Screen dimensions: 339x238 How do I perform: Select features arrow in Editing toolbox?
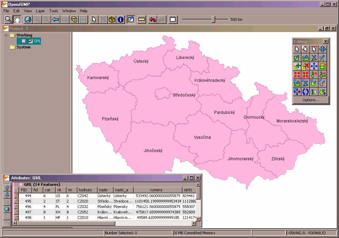click(x=297, y=49)
